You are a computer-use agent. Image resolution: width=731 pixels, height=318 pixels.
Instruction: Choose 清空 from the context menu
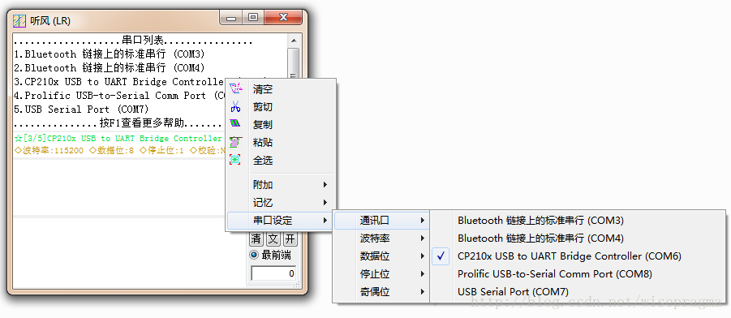tap(281, 89)
